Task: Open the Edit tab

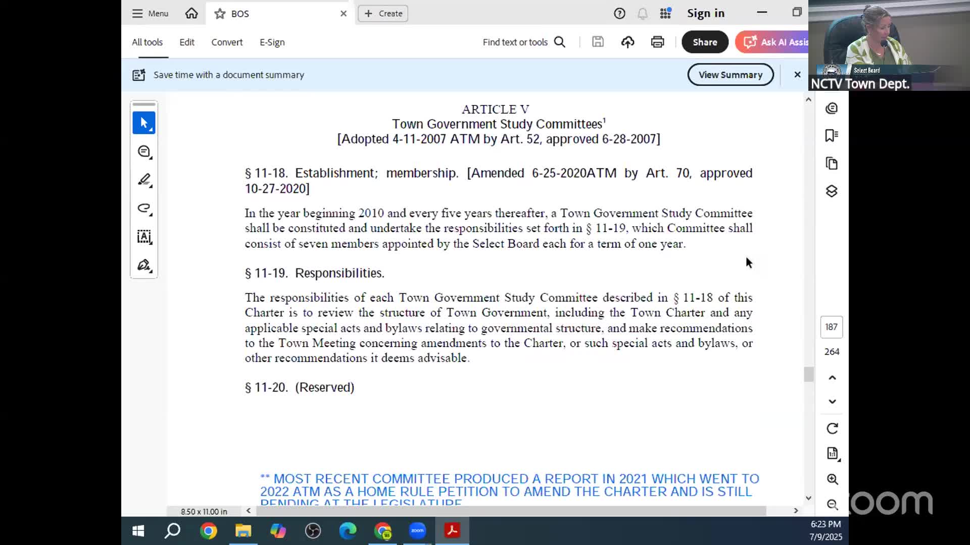Action: (x=187, y=42)
